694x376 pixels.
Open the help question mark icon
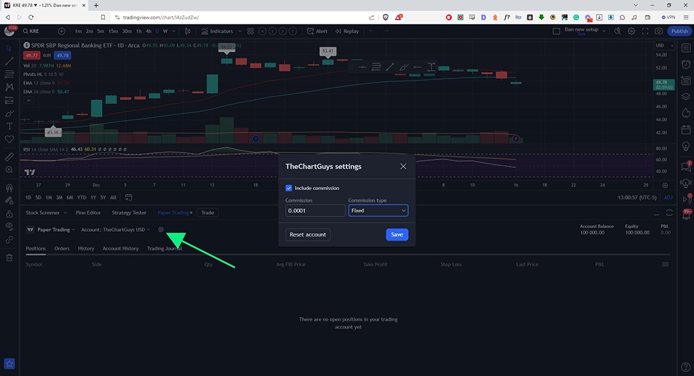pyautogui.click(x=686, y=367)
